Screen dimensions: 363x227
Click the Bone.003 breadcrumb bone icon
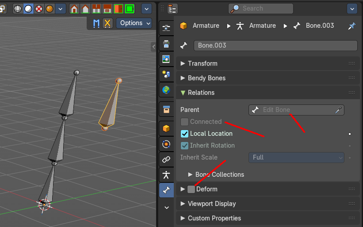tap(297, 26)
